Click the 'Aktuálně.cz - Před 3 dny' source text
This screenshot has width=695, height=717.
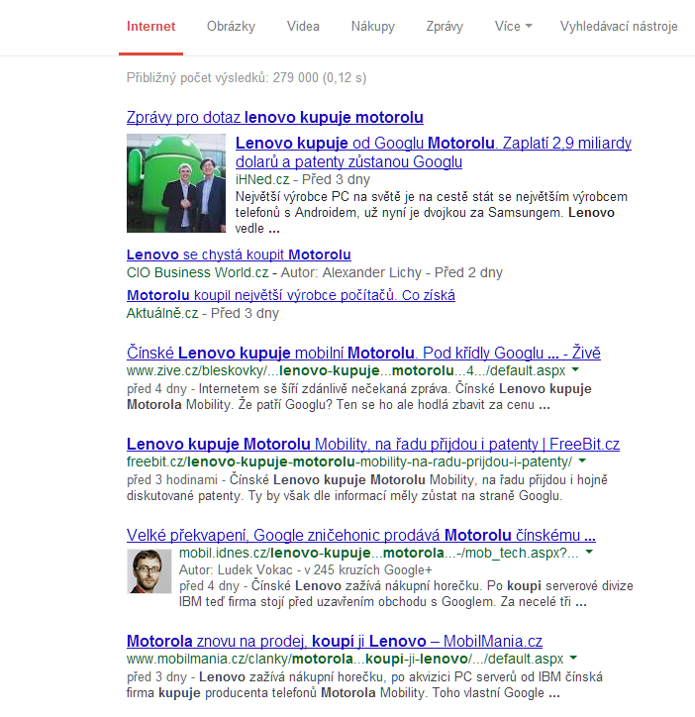point(203,313)
